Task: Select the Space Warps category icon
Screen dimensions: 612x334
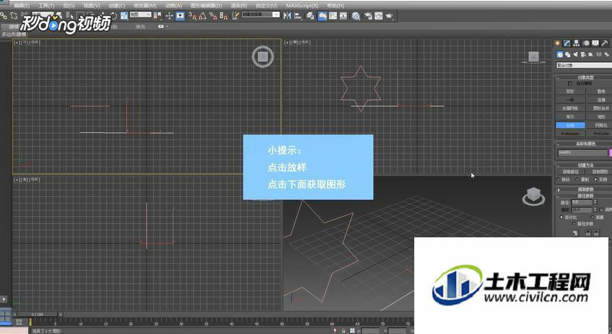Action: tap(599, 55)
